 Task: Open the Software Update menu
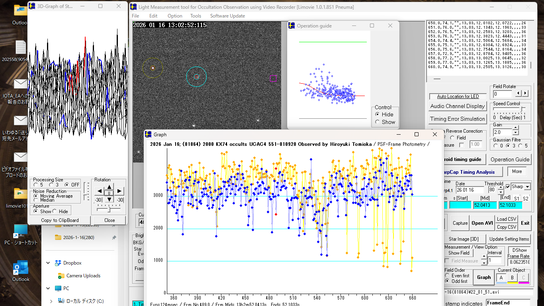point(227,16)
